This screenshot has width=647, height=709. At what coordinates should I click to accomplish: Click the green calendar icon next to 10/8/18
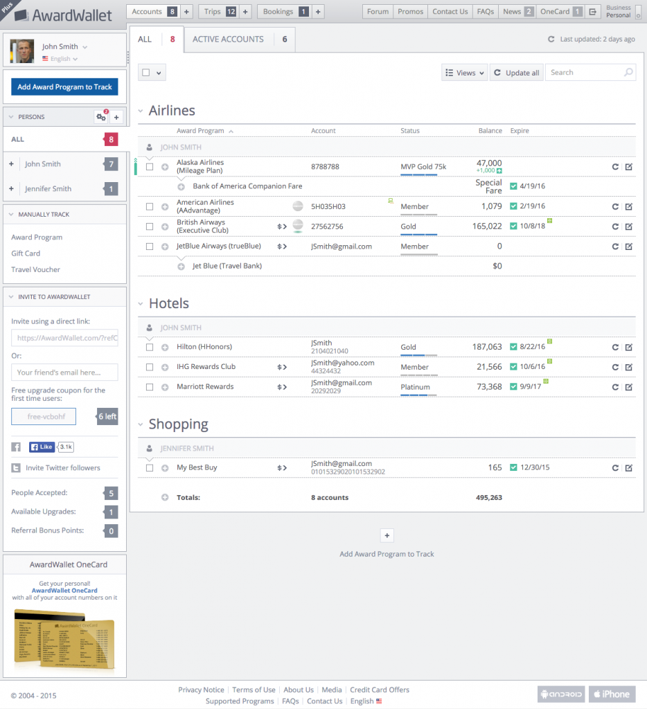coord(550,221)
